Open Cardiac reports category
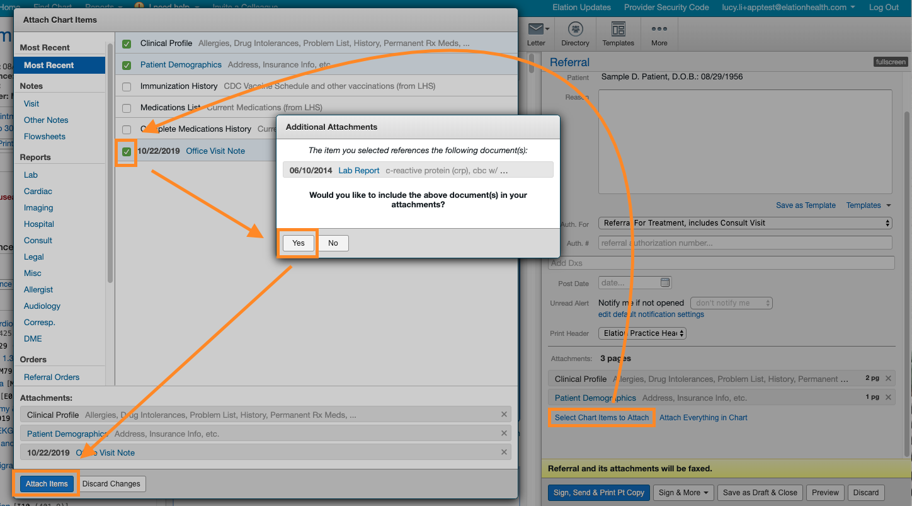This screenshot has width=912, height=506. tap(38, 191)
